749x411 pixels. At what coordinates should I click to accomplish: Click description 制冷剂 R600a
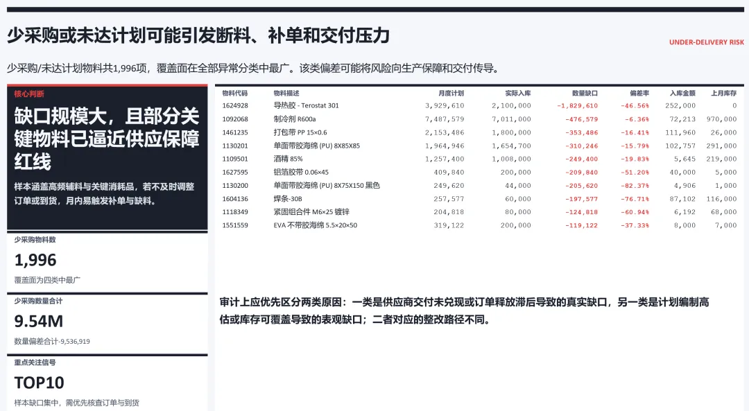[295, 119]
